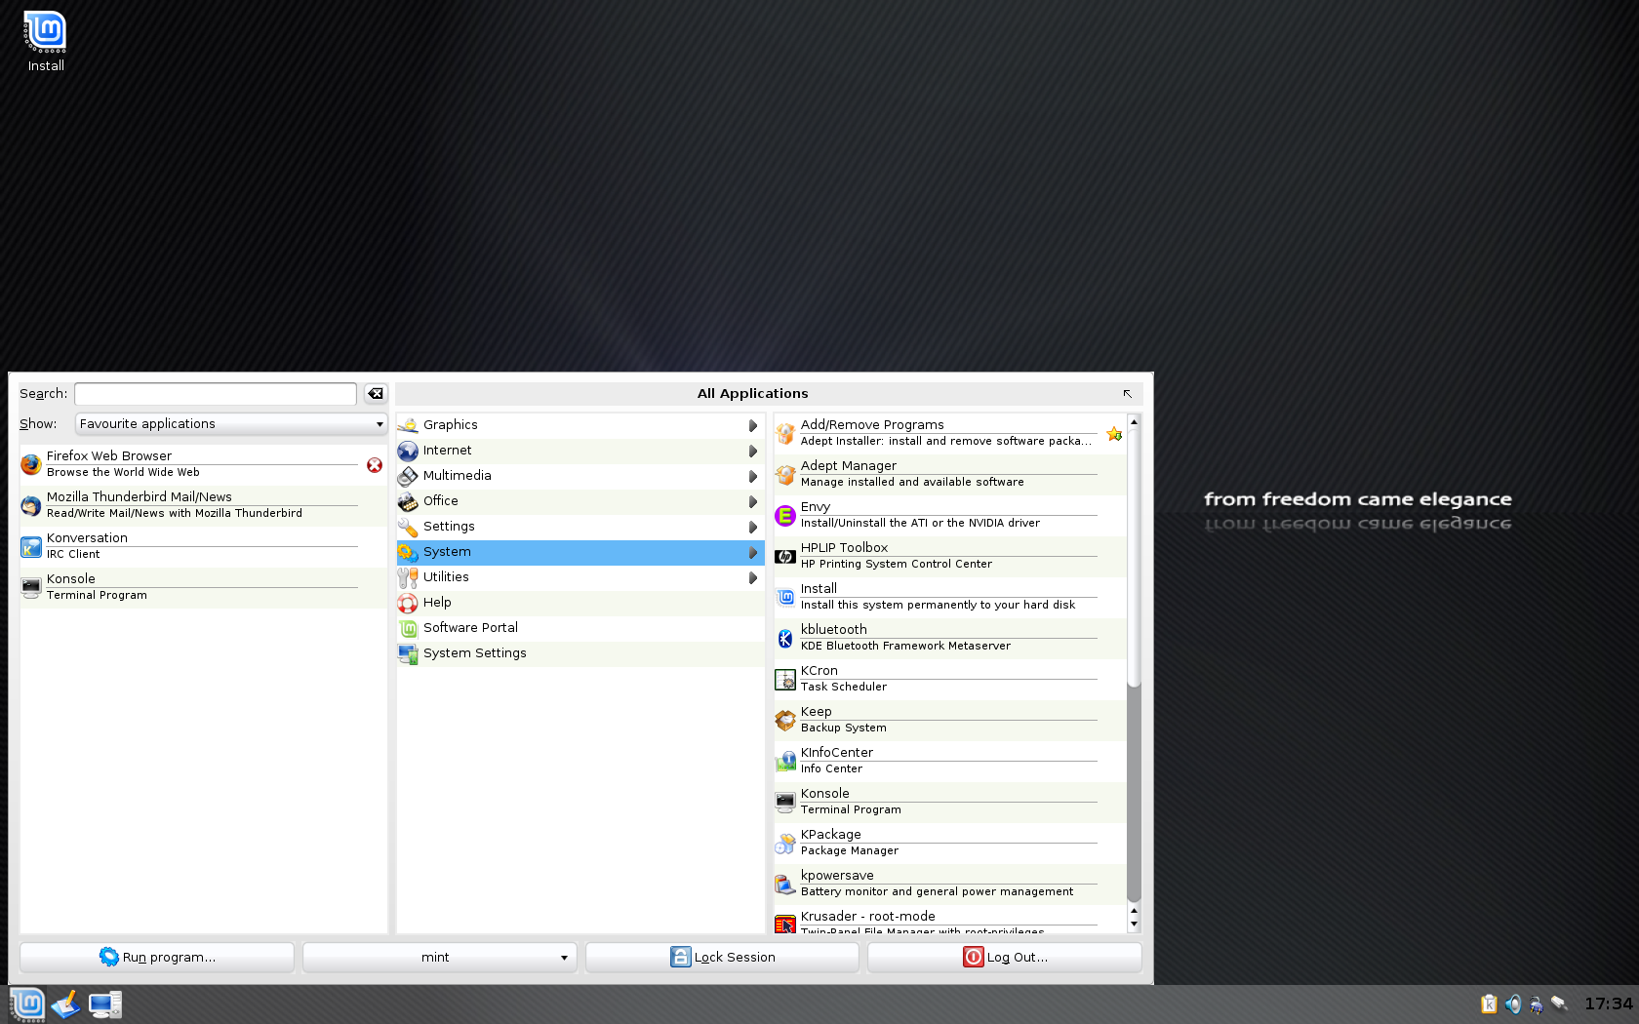Click the All Applications header arrow button
1639x1024 pixels.
(x=1127, y=394)
